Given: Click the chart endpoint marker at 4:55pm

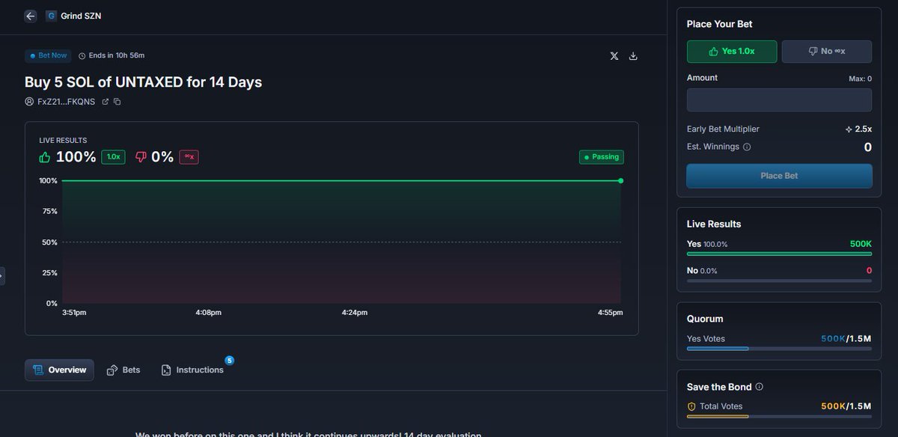Looking at the screenshot, I should coord(620,180).
